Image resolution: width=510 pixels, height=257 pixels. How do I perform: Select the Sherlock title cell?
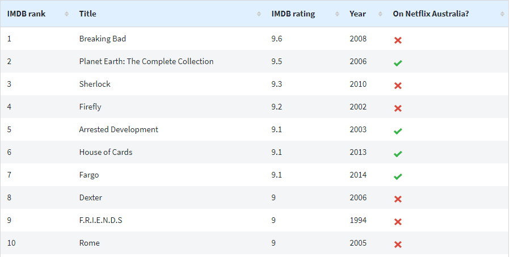coord(95,84)
